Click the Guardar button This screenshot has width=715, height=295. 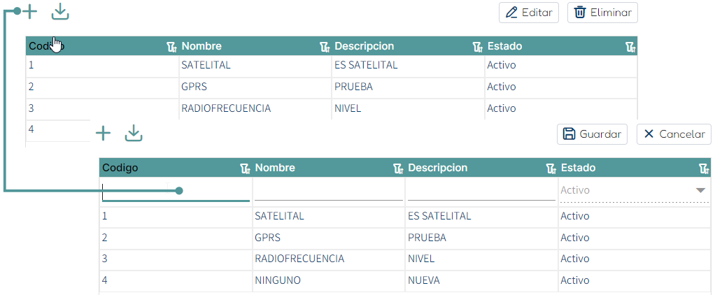coord(592,134)
